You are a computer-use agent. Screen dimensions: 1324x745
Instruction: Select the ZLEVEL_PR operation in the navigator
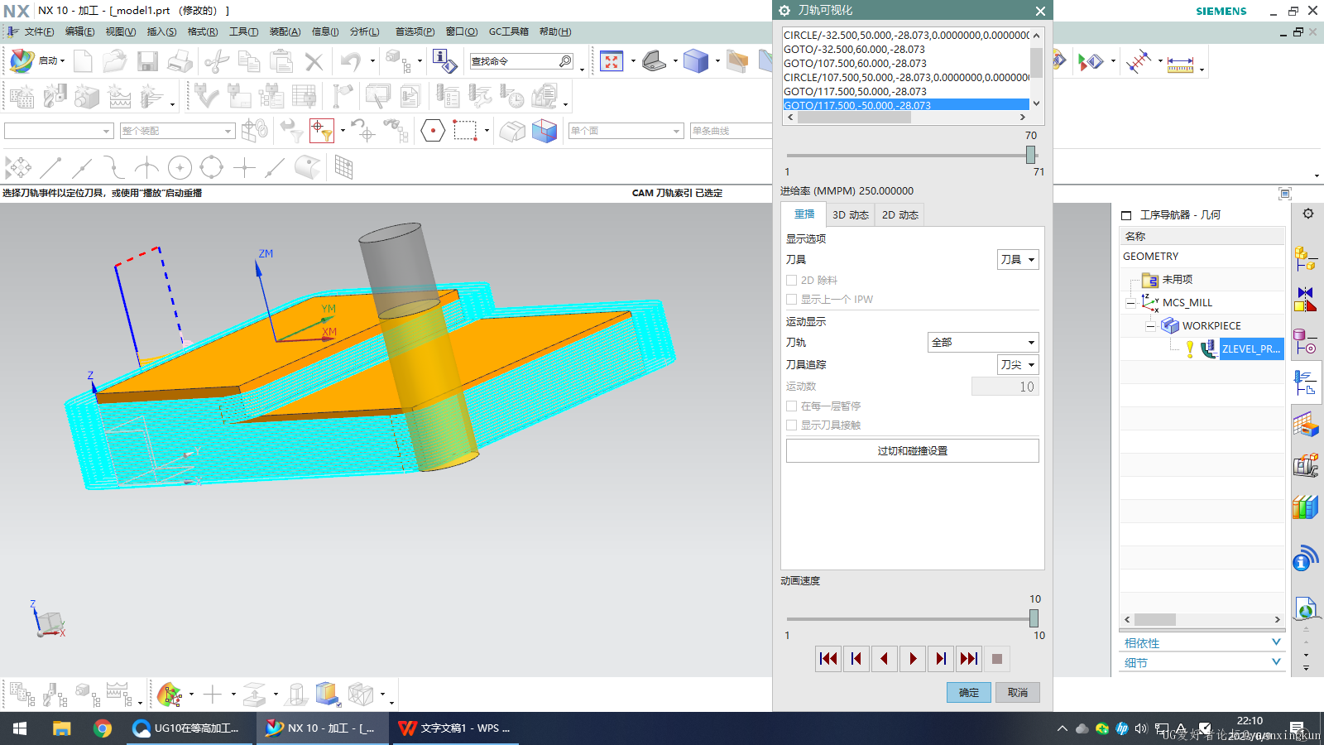[x=1251, y=349]
